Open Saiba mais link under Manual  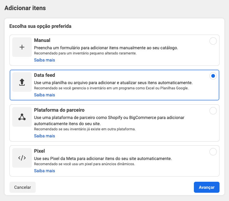[x=44, y=60]
